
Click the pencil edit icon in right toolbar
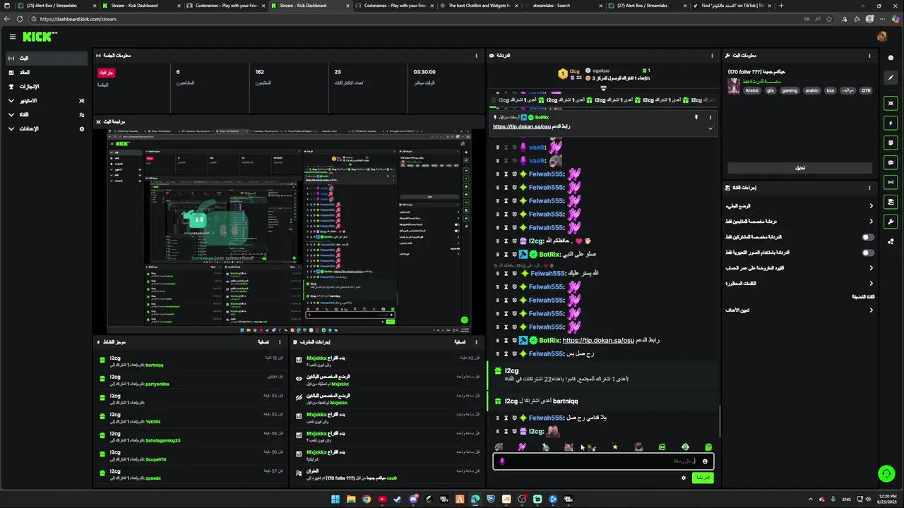click(891, 78)
